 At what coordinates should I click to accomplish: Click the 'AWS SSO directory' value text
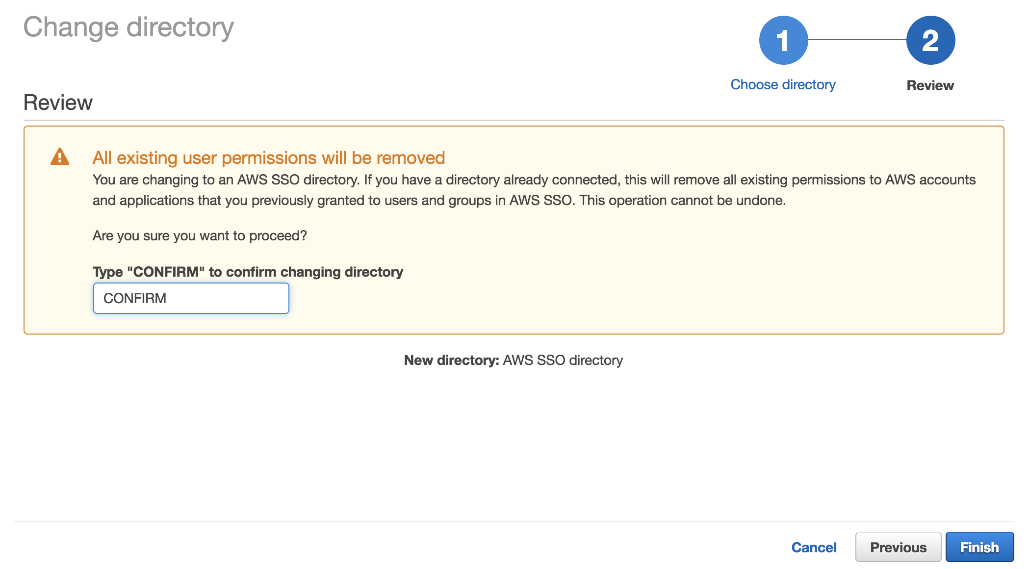pos(563,361)
